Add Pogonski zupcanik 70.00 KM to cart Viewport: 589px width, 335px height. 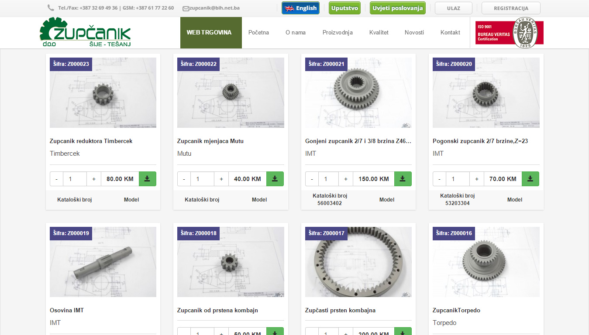click(530, 179)
